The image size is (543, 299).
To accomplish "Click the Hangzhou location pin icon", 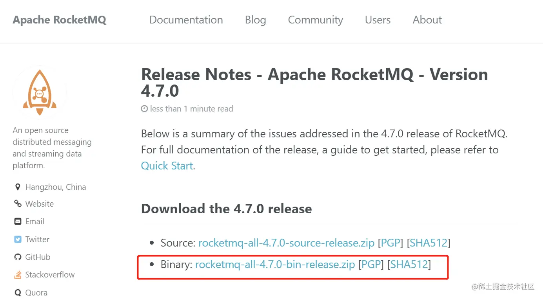I will point(18,187).
